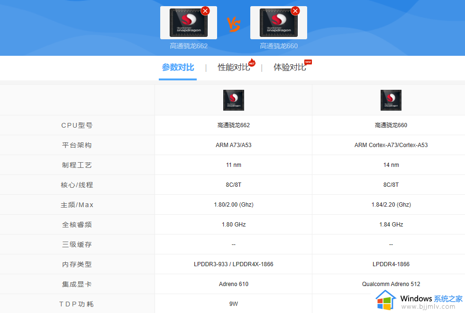This screenshot has height=313, width=465.
Task: Select the 核心/线程 row label
Action: 77,185
